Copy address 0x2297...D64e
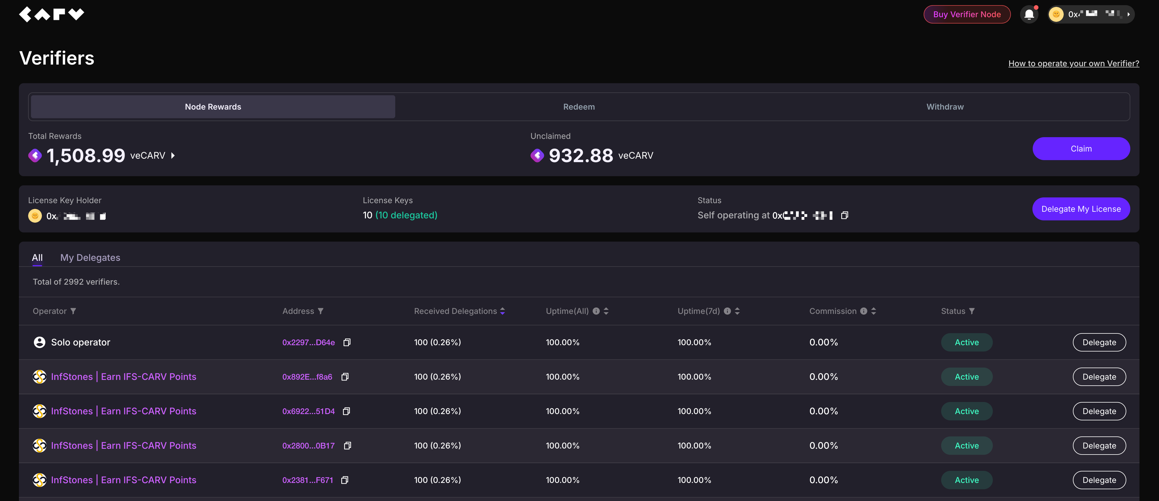The width and height of the screenshot is (1159, 501). [347, 343]
